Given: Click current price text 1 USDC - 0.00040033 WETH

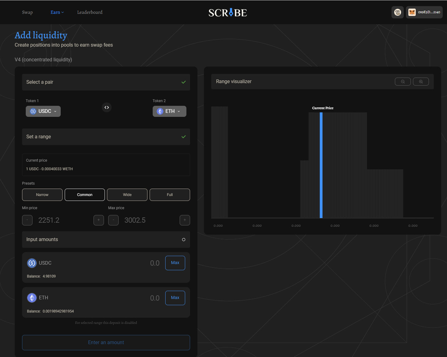Looking at the screenshot, I should point(49,169).
